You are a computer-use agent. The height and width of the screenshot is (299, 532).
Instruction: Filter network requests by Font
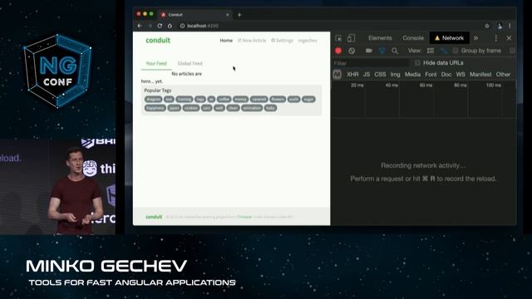click(x=431, y=74)
